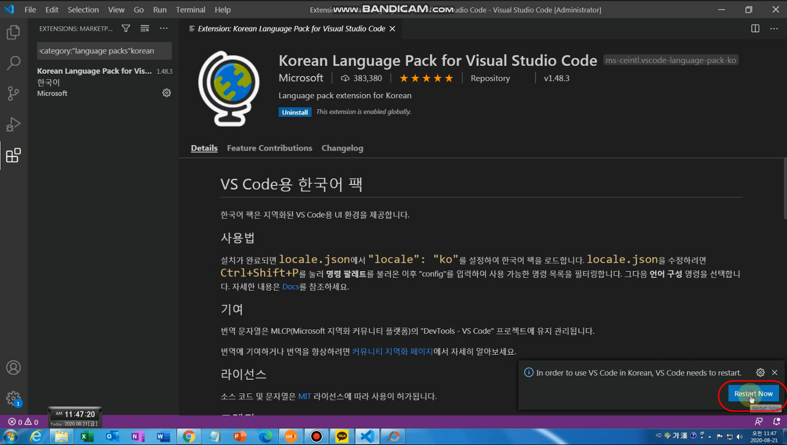Image resolution: width=787 pixels, height=445 pixels.
Task: Open the notification gear settings
Action: click(761, 372)
